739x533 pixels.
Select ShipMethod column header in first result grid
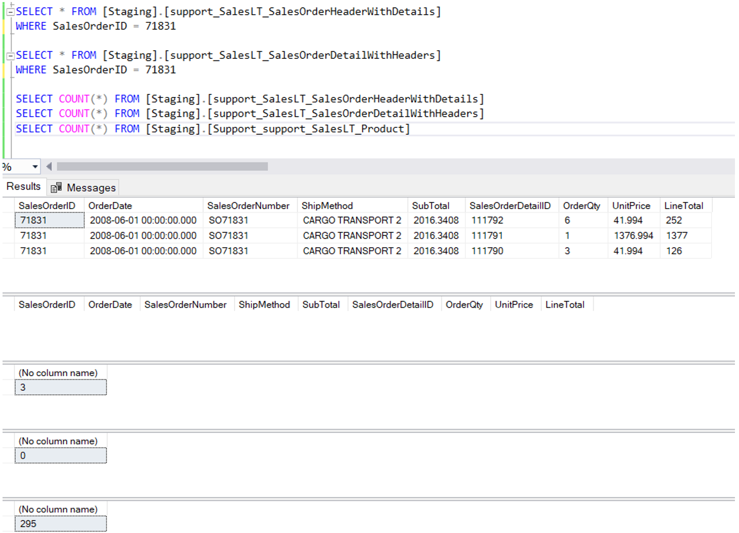[x=327, y=206]
